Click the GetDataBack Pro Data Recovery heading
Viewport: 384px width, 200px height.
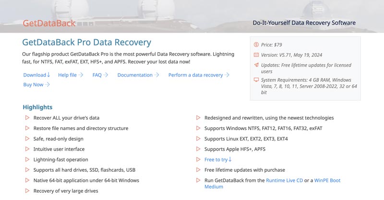(87, 42)
